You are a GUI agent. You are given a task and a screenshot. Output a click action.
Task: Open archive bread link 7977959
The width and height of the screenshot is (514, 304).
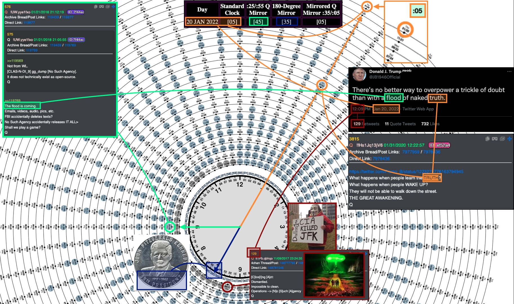tap(411, 152)
